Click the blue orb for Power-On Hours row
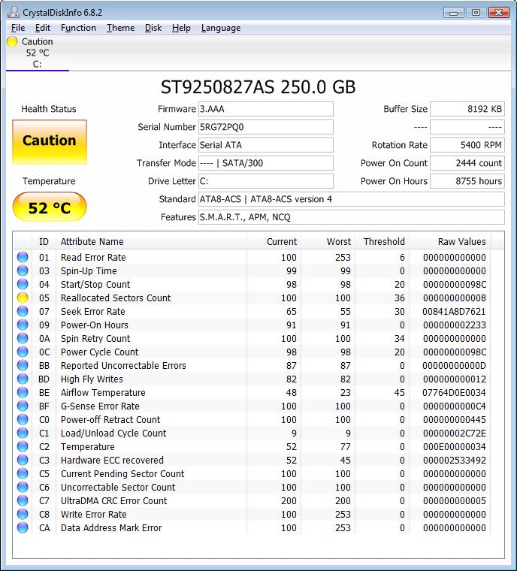Viewport: 517px width, 571px height. [23, 325]
